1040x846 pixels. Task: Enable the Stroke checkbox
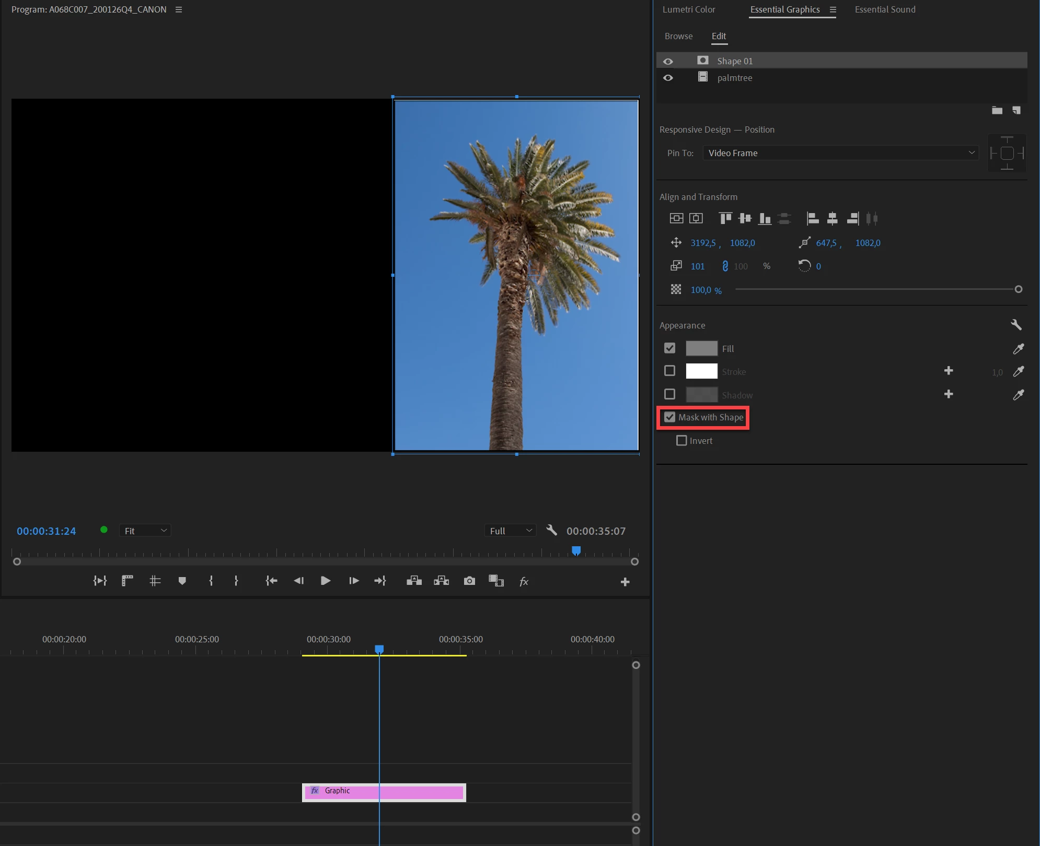click(x=669, y=371)
